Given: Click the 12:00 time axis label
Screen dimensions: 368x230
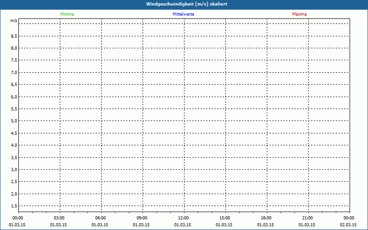Looking at the screenshot, I should click(x=183, y=218).
